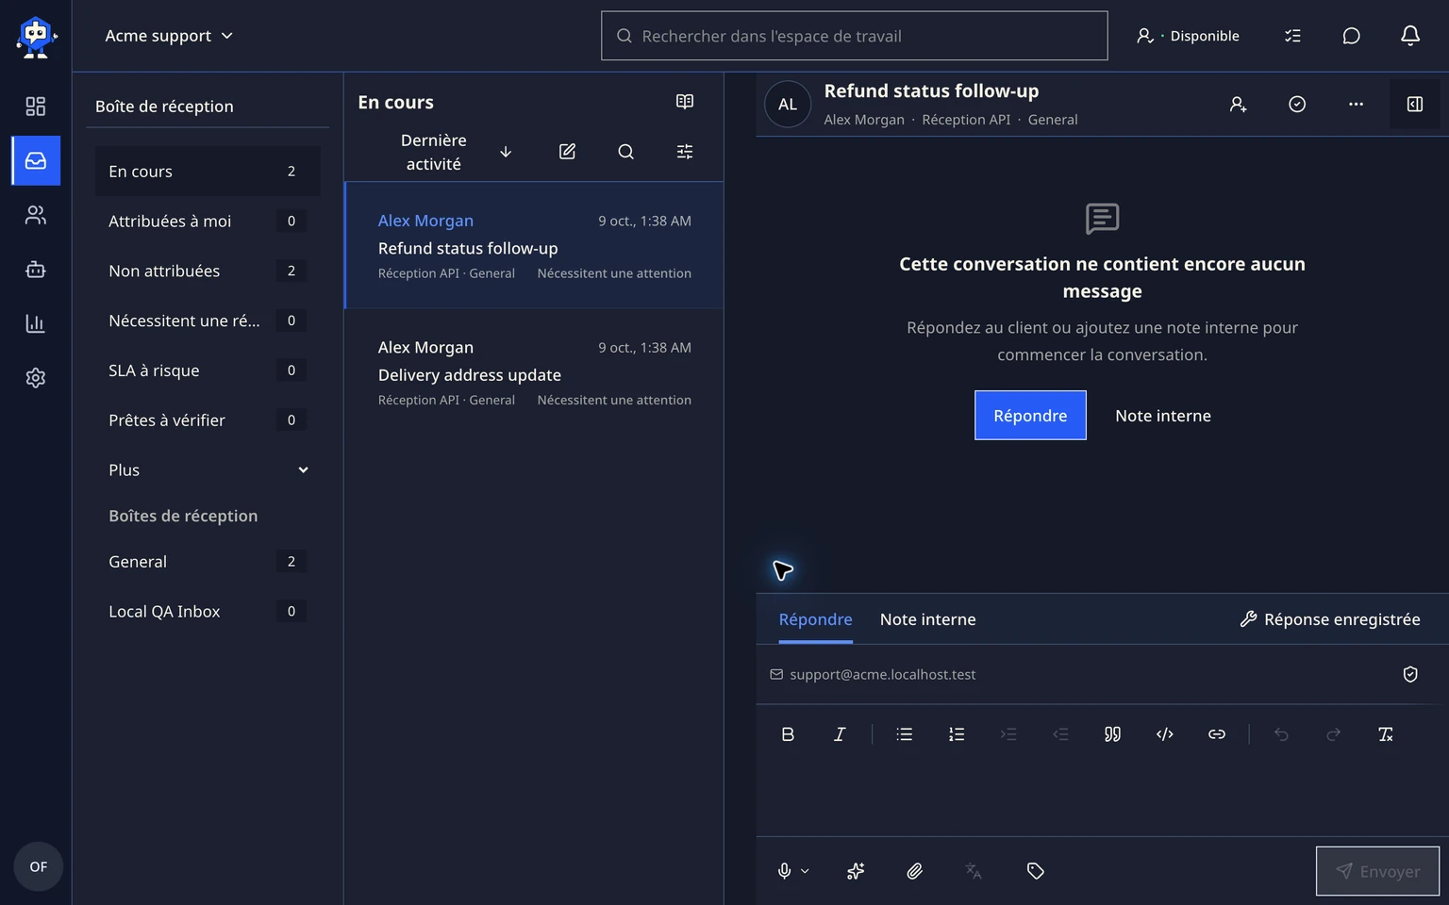Select the Non attribuées inbox view
This screenshot has height=905, width=1449.
208,271
